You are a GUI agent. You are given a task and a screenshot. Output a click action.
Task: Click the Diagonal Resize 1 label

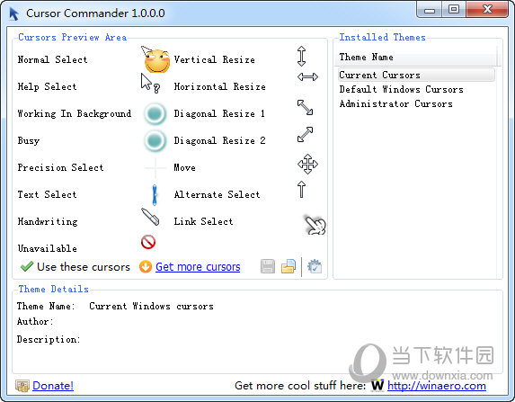tap(219, 113)
